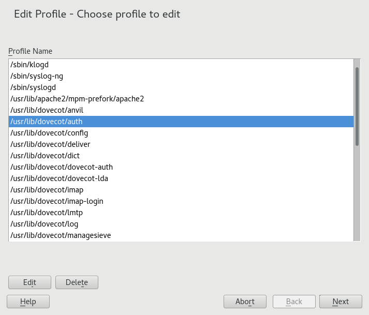Open Help for this dialog

click(28, 302)
